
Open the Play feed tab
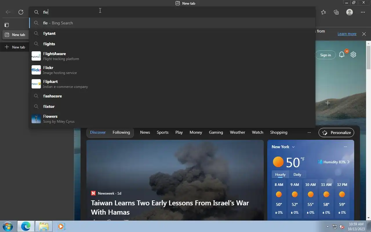179,132
